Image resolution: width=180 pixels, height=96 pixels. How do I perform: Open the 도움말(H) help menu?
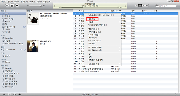(47, 2)
